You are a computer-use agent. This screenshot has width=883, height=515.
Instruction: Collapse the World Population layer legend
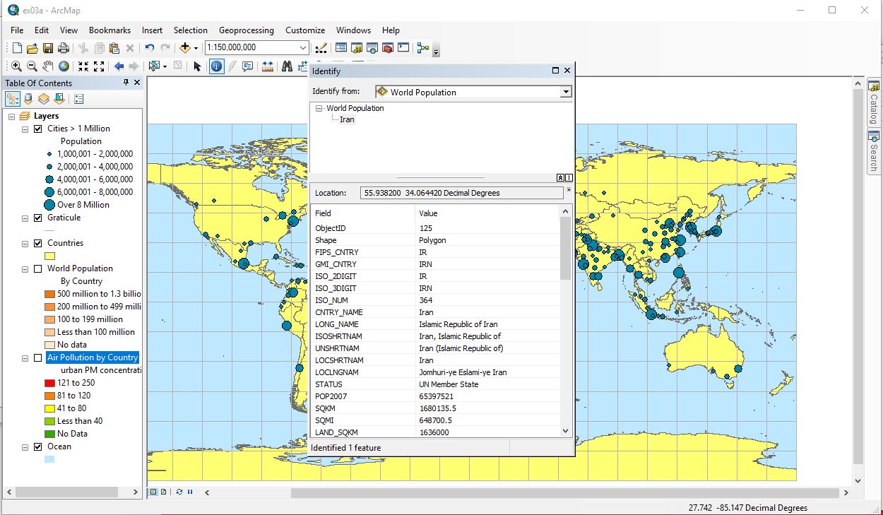(x=25, y=268)
